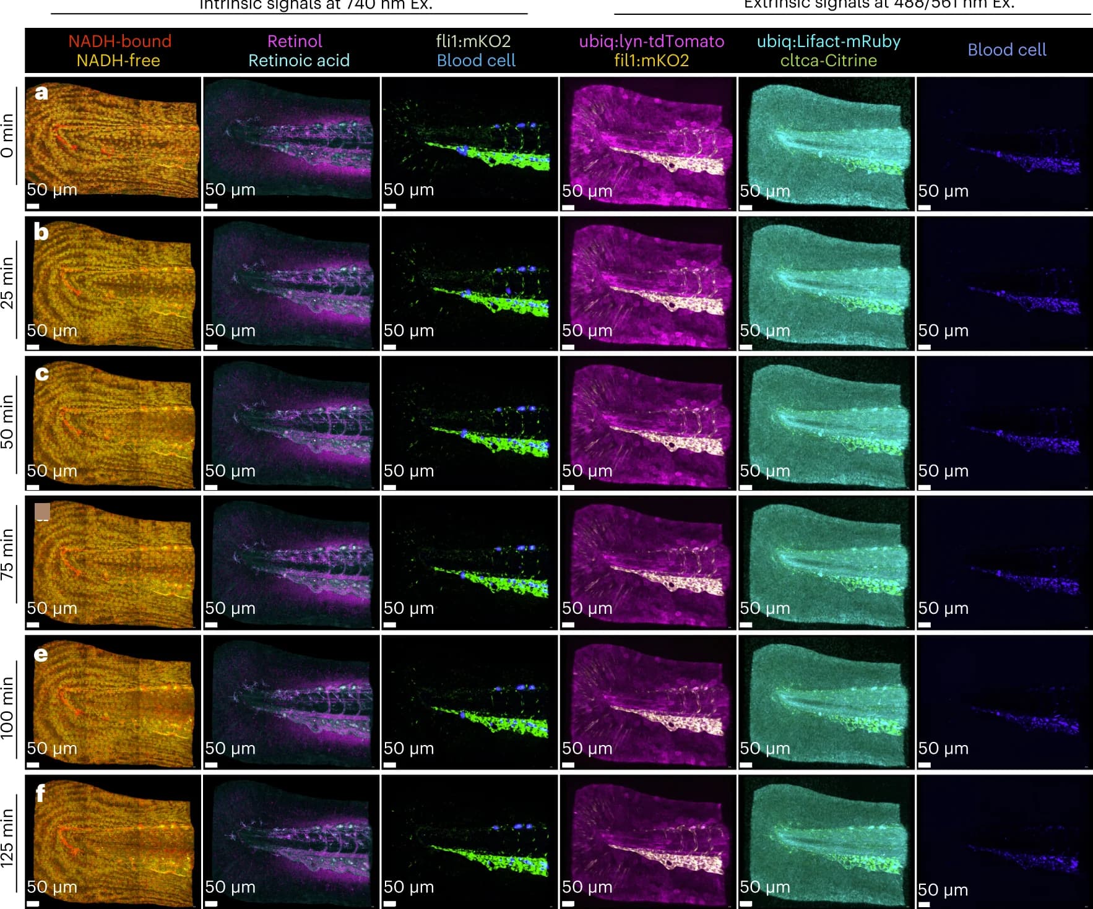Image resolution: width=1093 pixels, height=909 pixels.
Task: Click the ubiq:Lifact-mRuby image at 100 min
Action: [826, 702]
